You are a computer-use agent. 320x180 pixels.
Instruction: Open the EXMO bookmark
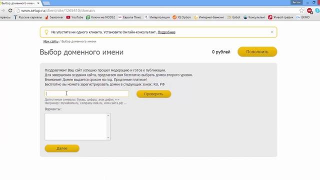(303, 17)
